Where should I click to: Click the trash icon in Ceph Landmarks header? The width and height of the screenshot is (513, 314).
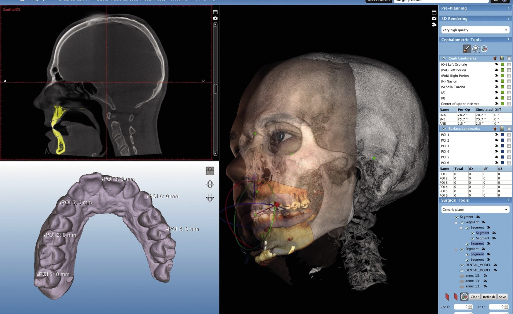coord(495,58)
